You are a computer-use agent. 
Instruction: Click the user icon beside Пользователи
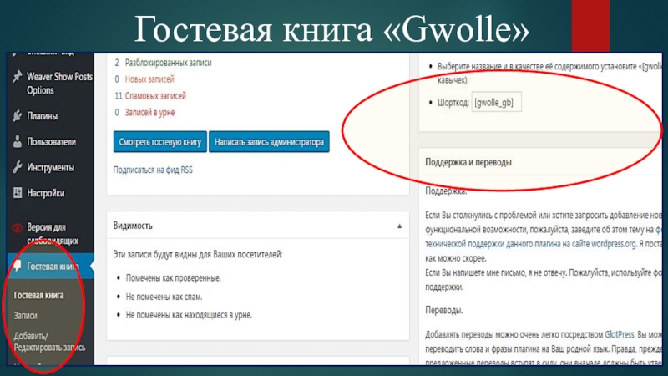pos(17,141)
